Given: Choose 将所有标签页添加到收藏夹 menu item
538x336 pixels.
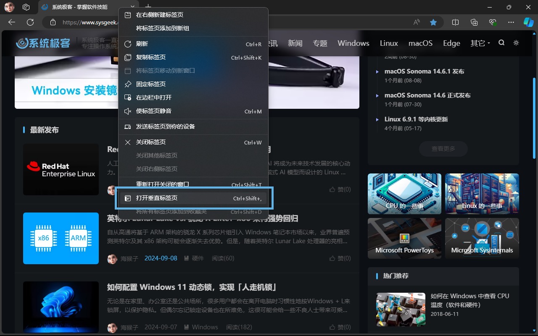Looking at the screenshot, I should click(x=193, y=212).
